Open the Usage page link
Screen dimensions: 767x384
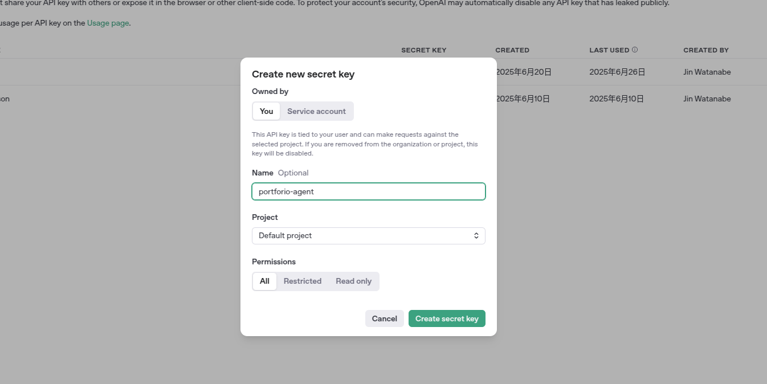pos(108,23)
